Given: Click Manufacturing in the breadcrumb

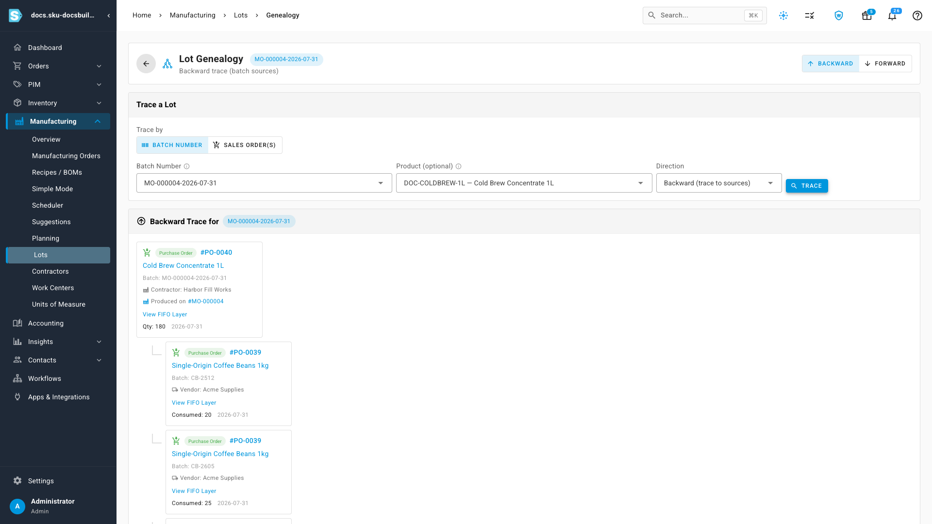Looking at the screenshot, I should [x=193, y=15].
